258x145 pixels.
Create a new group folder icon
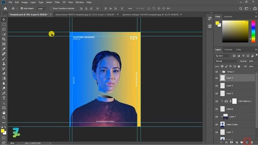click(x=241, y=142)
